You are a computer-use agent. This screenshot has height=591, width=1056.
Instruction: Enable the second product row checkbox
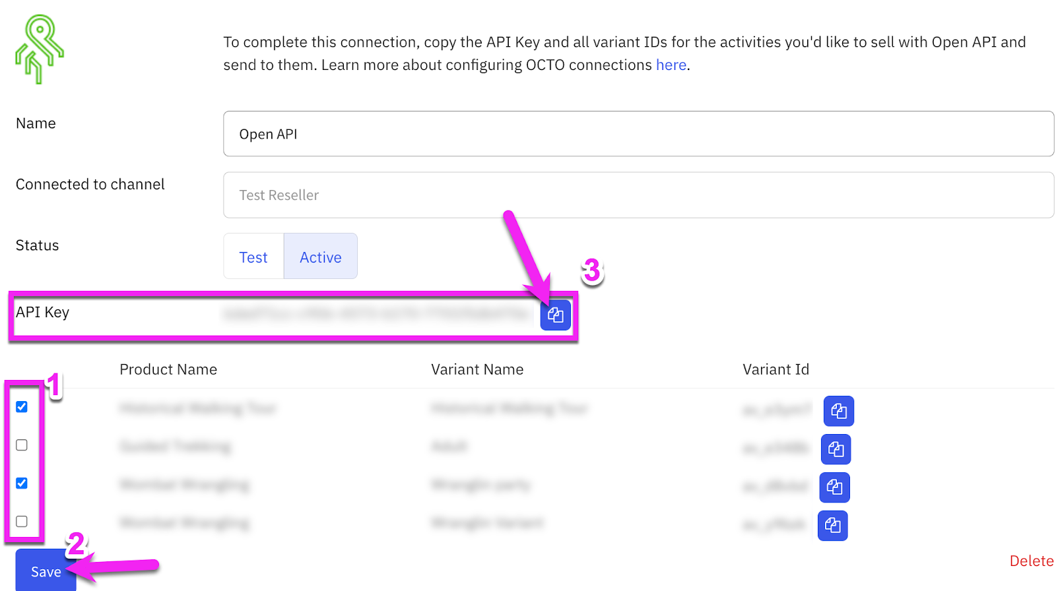22,445
